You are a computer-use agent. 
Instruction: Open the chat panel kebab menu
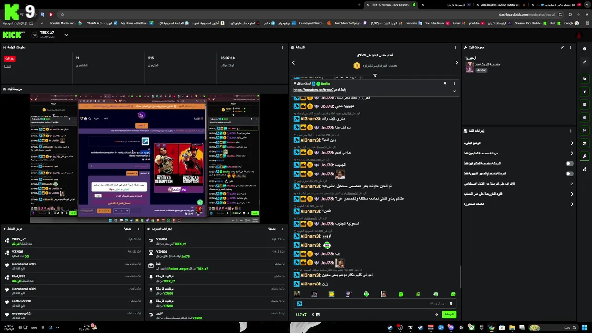(x=456, y=47)
